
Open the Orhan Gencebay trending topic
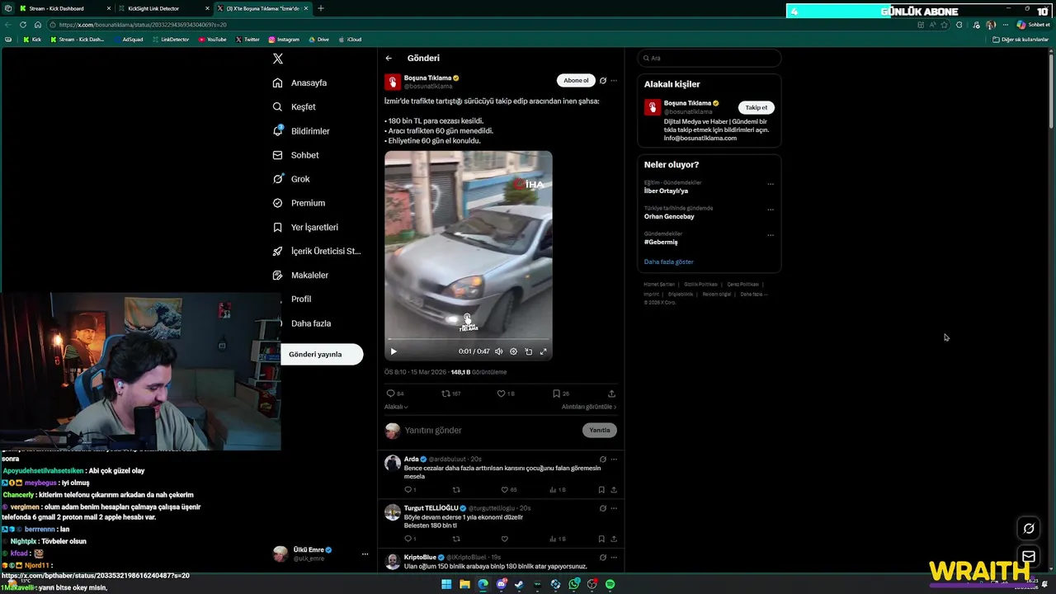click(669, 216)
